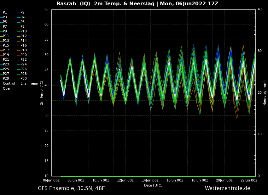This screenshot has height=195, width=268.
Task: Select the P2 legend entry
Action: 22,13
